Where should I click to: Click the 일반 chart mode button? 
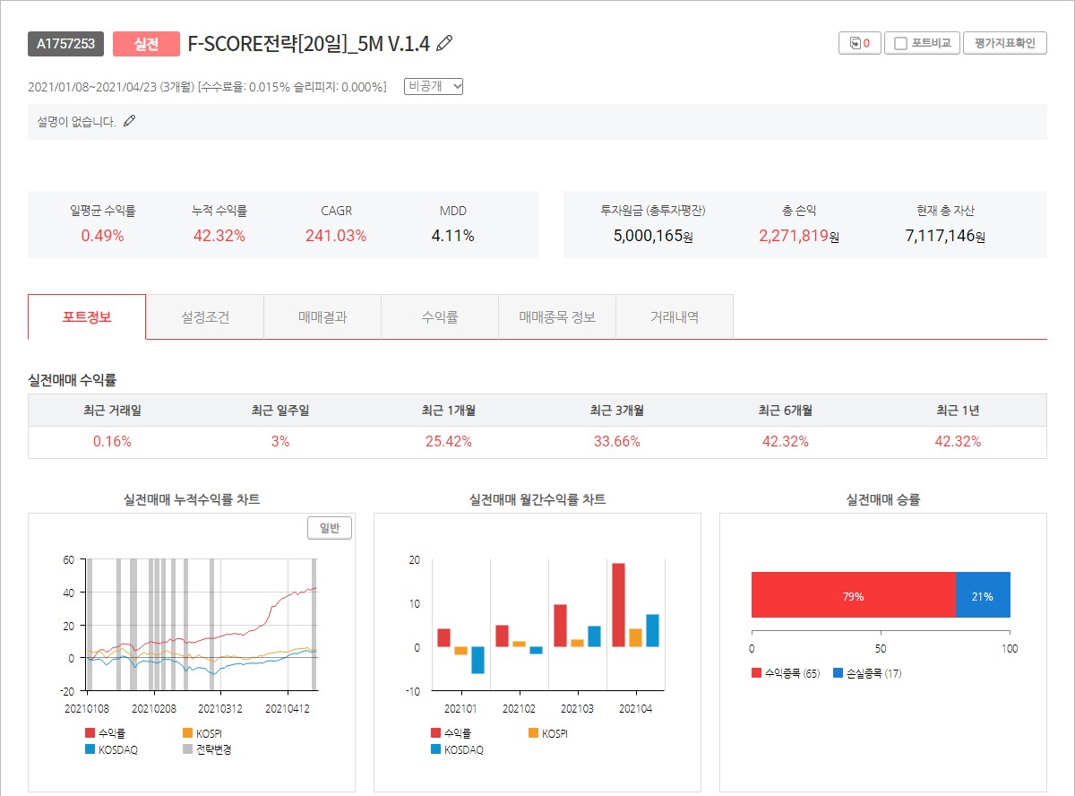[x=330, y=528]
